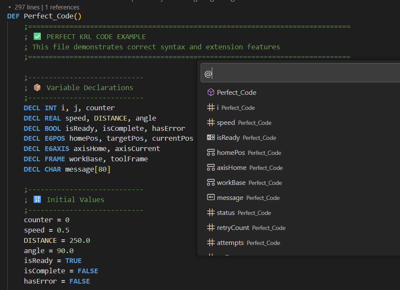Screen dimensions: 400x290
Task: Click the E6AXIS type keyword
Action: point(57,148)
